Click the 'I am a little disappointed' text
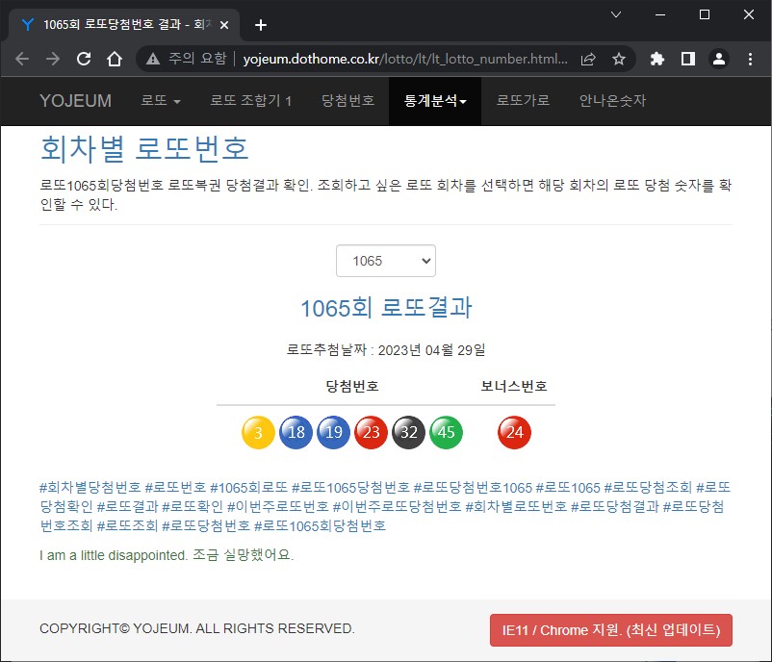The height and width of the screenshot is (662, 772). point(114,555)
